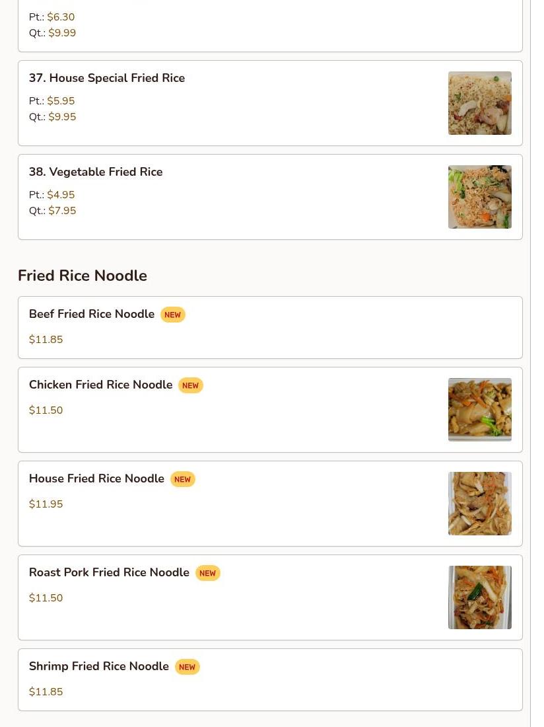Select 37. House Special Fried Rice title
The image size is (544, 727).
point(107,78)
